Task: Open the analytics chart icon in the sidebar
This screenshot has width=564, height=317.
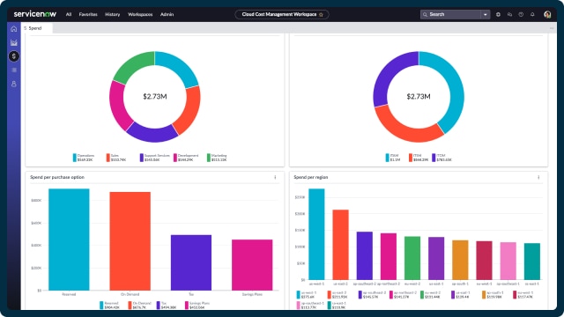Action: [x=14, y=42]
